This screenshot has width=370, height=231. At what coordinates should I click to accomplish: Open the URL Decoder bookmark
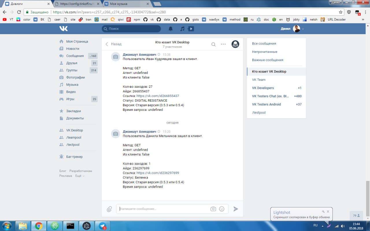click(333, 20)
